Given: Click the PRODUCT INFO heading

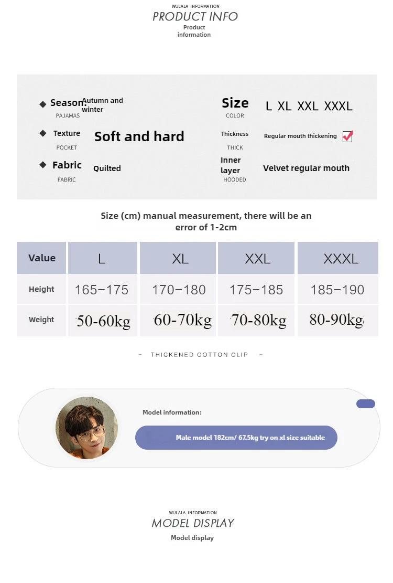Looking at the screenshot, I should click(x=195, y=17).
